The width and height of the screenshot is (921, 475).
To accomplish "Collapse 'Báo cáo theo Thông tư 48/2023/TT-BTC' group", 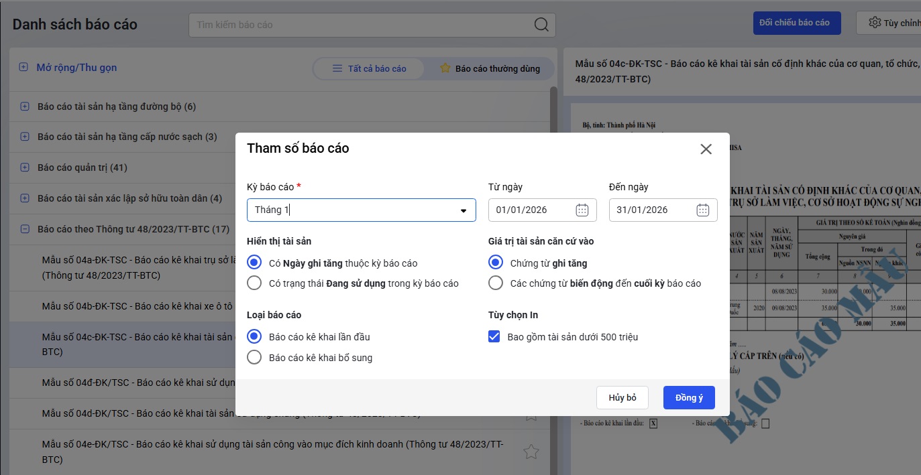I will (25, 229).
